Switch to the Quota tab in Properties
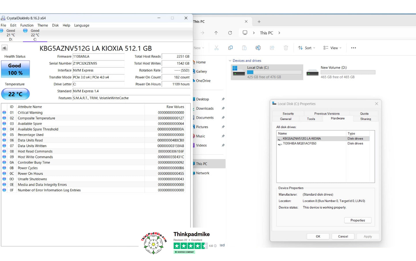The width and height of the screenshot is (416, 261). [364, 114]
